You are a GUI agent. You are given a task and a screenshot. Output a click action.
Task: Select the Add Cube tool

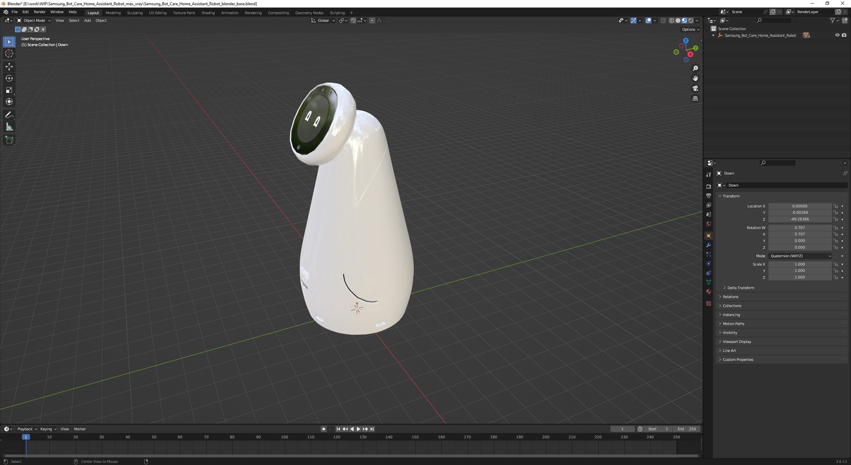click(9, 140)
